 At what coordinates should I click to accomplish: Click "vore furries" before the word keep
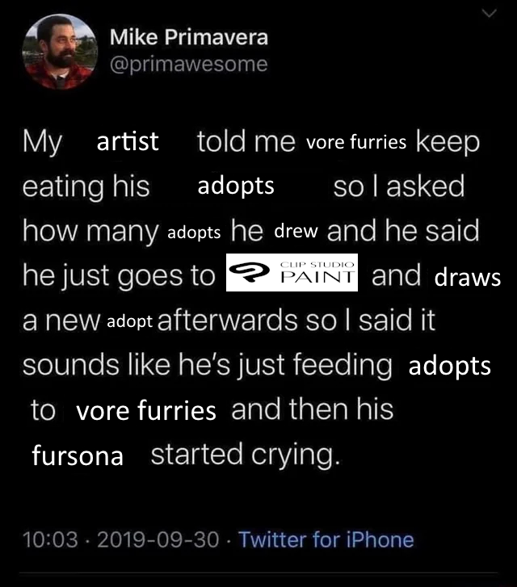point(356,143)
